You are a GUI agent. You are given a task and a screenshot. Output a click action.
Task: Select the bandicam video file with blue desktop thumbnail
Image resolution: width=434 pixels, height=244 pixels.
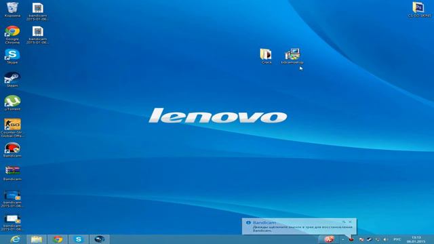click(x=12, y=199)
